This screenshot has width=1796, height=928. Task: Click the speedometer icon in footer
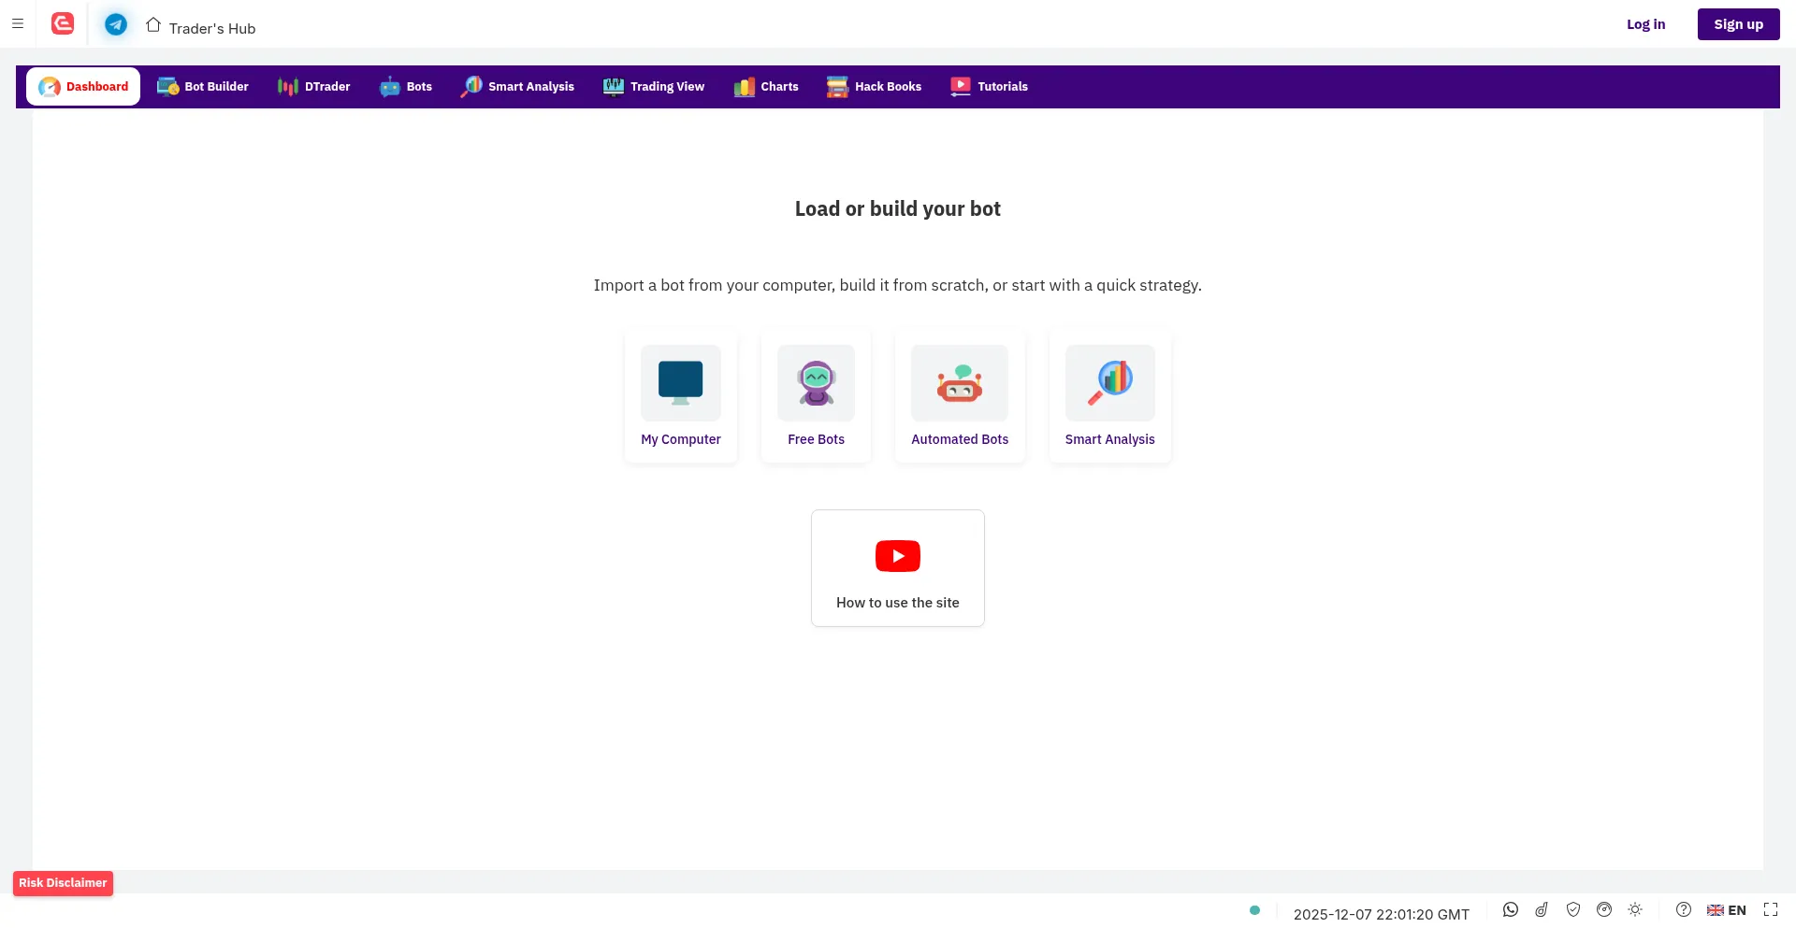[1604, 909]
